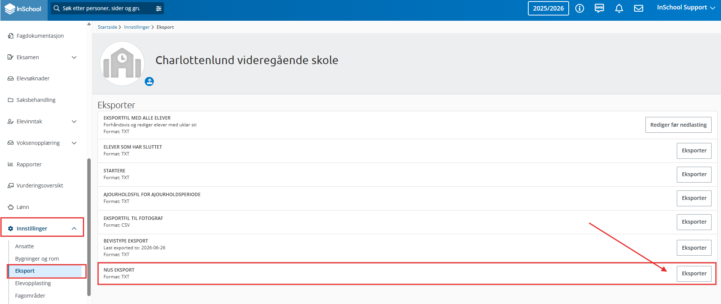This screenshot has width=721, height=304.
Task: Open the InSchool Support user dropdown
Action: [686, 8]
